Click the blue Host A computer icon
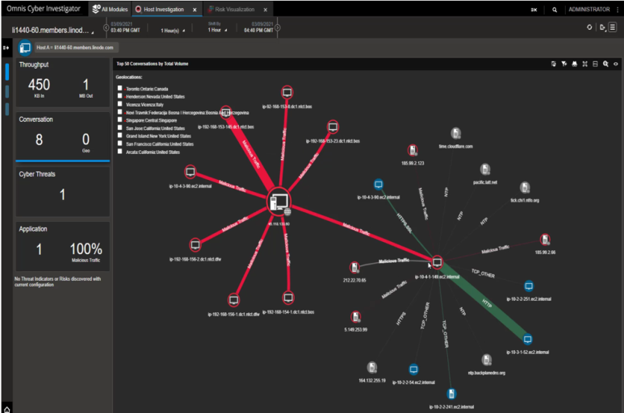 (25, 48)
